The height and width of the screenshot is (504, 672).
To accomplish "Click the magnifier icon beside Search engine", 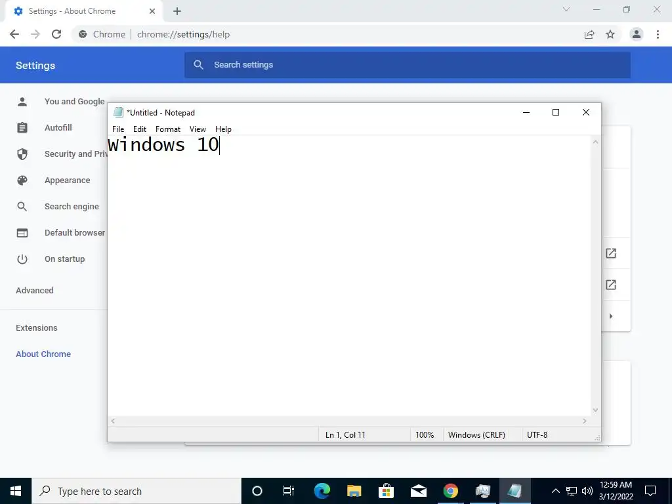I will [22, 207].
